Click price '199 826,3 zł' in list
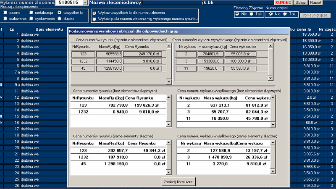The image size is (336, 189). (x=147, y=105)
